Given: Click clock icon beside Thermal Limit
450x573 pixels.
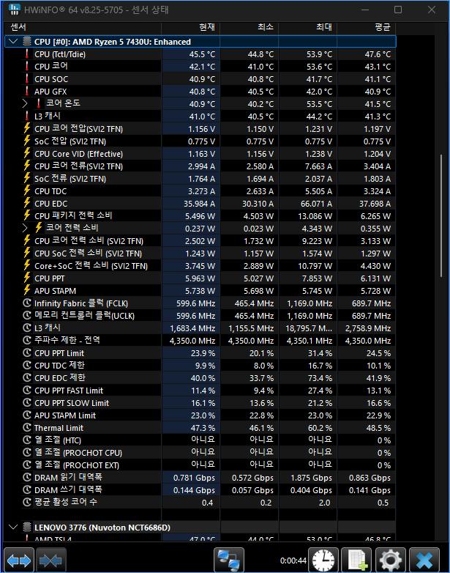Looking at the screenshot, I should click(27, 428).
